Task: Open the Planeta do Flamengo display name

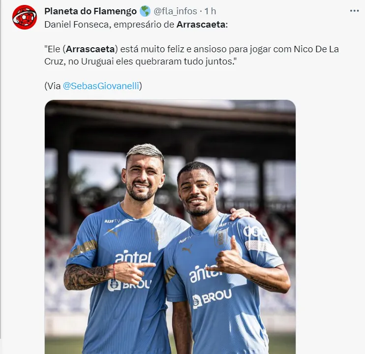Action: point(91,11)
